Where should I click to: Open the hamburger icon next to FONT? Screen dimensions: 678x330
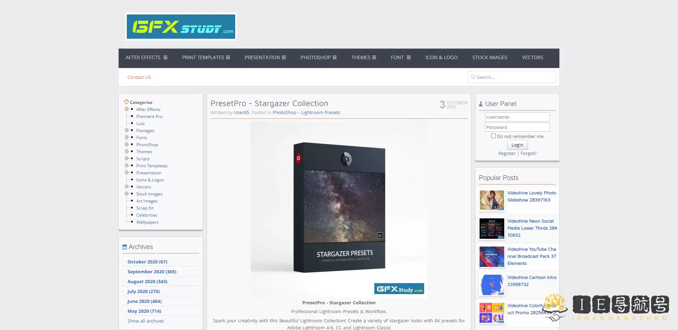pyautogui.click(x=409, y=57)
